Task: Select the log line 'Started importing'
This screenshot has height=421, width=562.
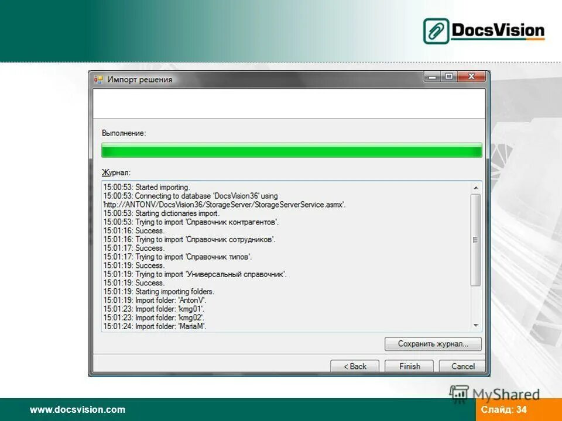Action: point(146,185)
